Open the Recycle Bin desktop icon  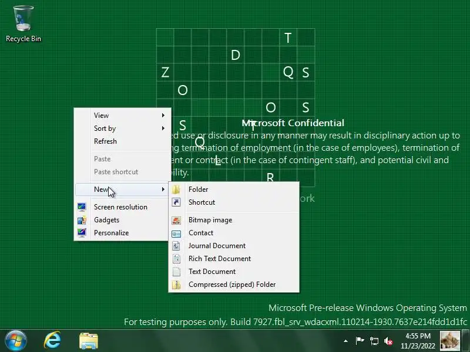point(23,24)
